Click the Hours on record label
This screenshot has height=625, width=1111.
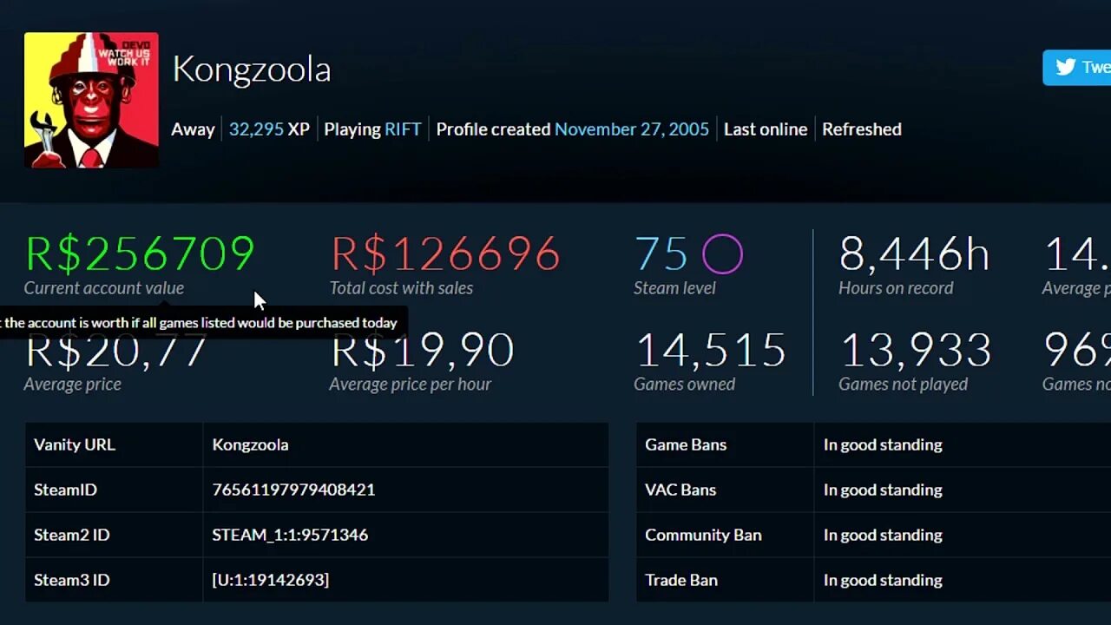click(896, 288)
